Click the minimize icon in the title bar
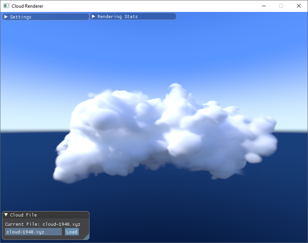 click(x=263, y=6)
